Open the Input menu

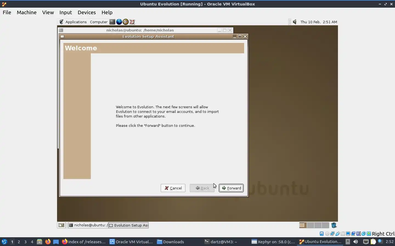[x=66, y=12]
